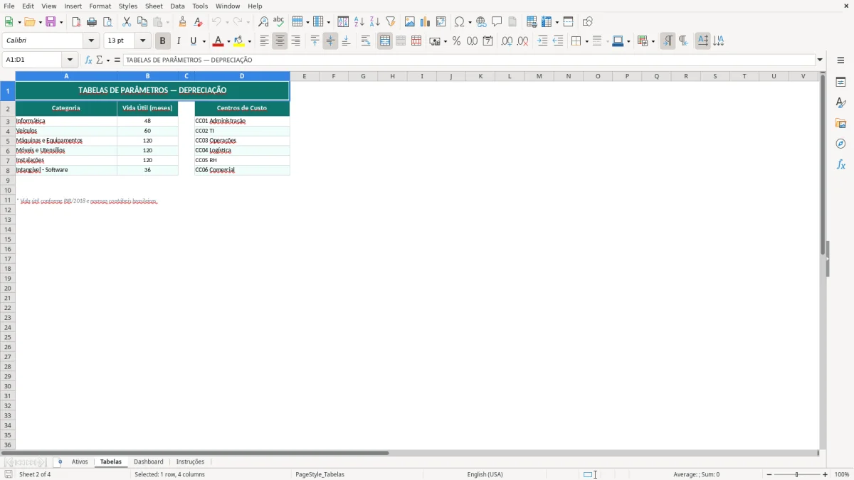Click the Instruções sheet tab
Image resolution: width=854 pixels, height=480 pixels.
tap(190, 462)
